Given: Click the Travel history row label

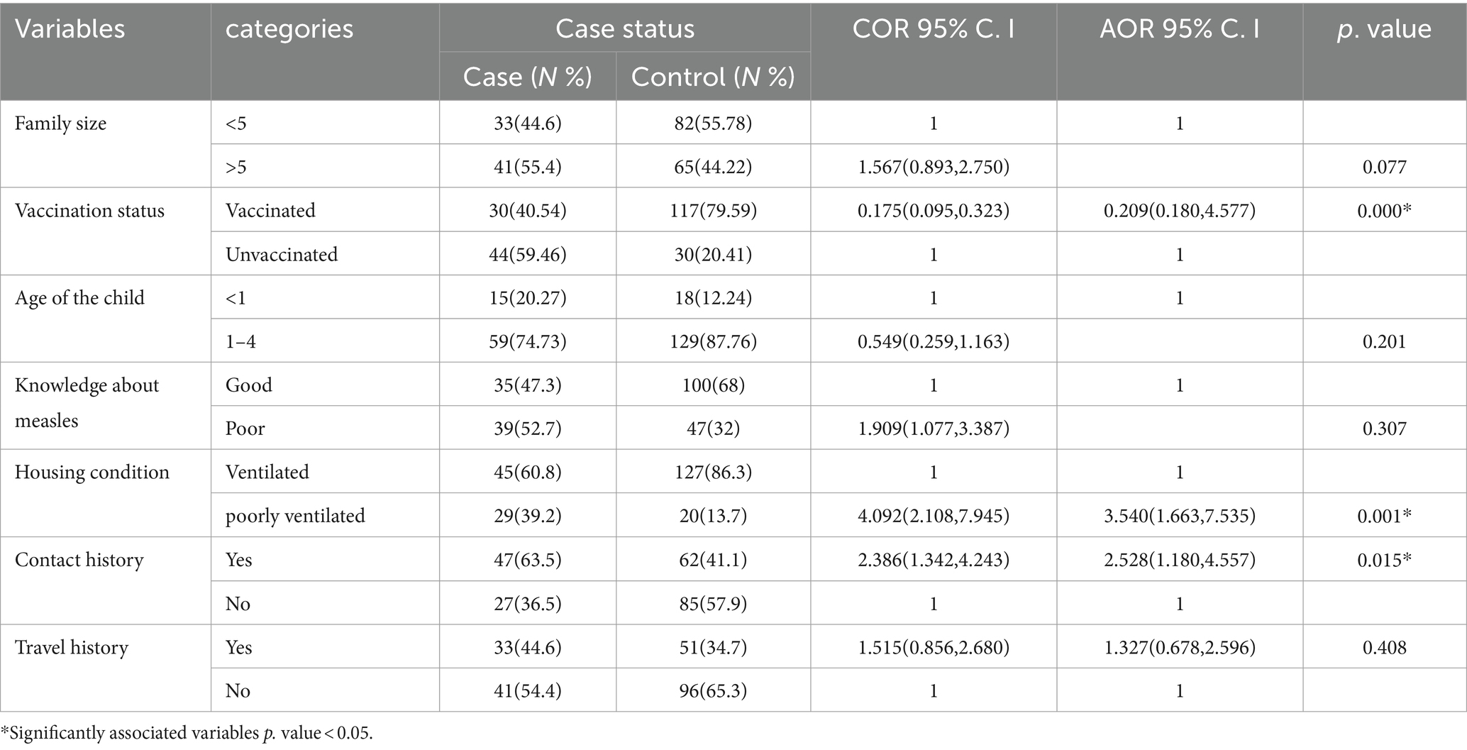Looking at the screenshot, I should [72, 648].
